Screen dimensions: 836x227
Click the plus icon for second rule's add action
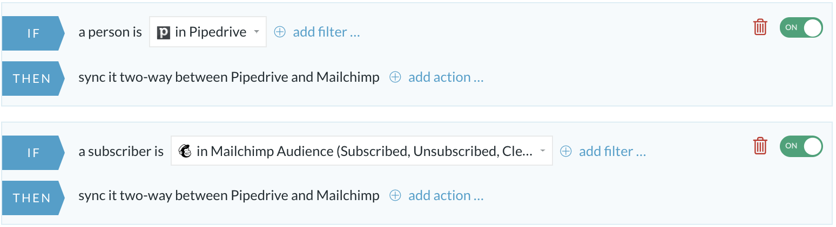[x=395, y=196]
